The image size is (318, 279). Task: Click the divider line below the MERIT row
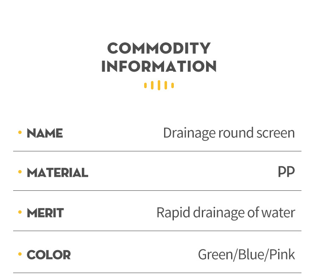click(157, 231)
